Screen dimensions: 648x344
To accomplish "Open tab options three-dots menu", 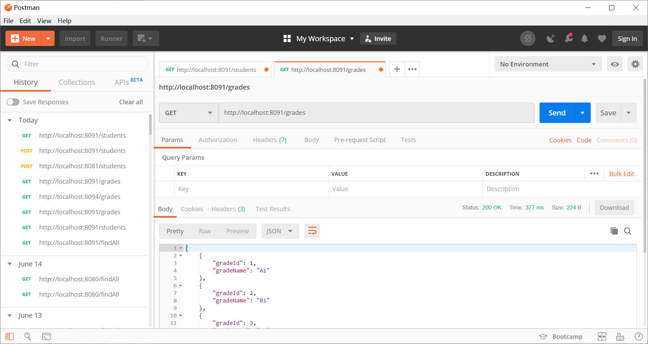I will [412, 69].
